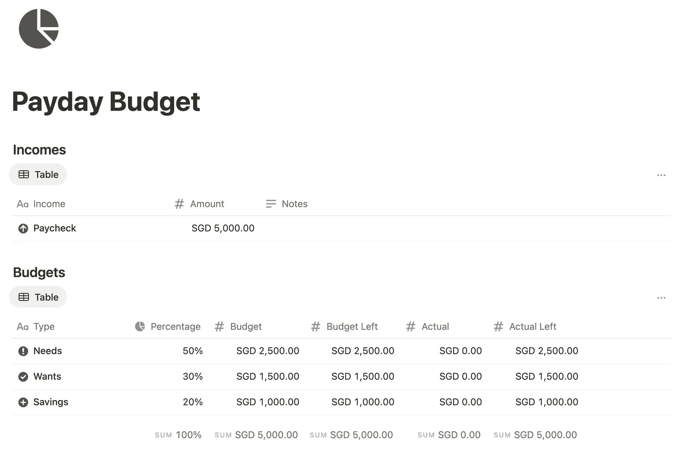Select the Table view tab under Budgets
The image size is (680, 449).
tap(38, 297)
